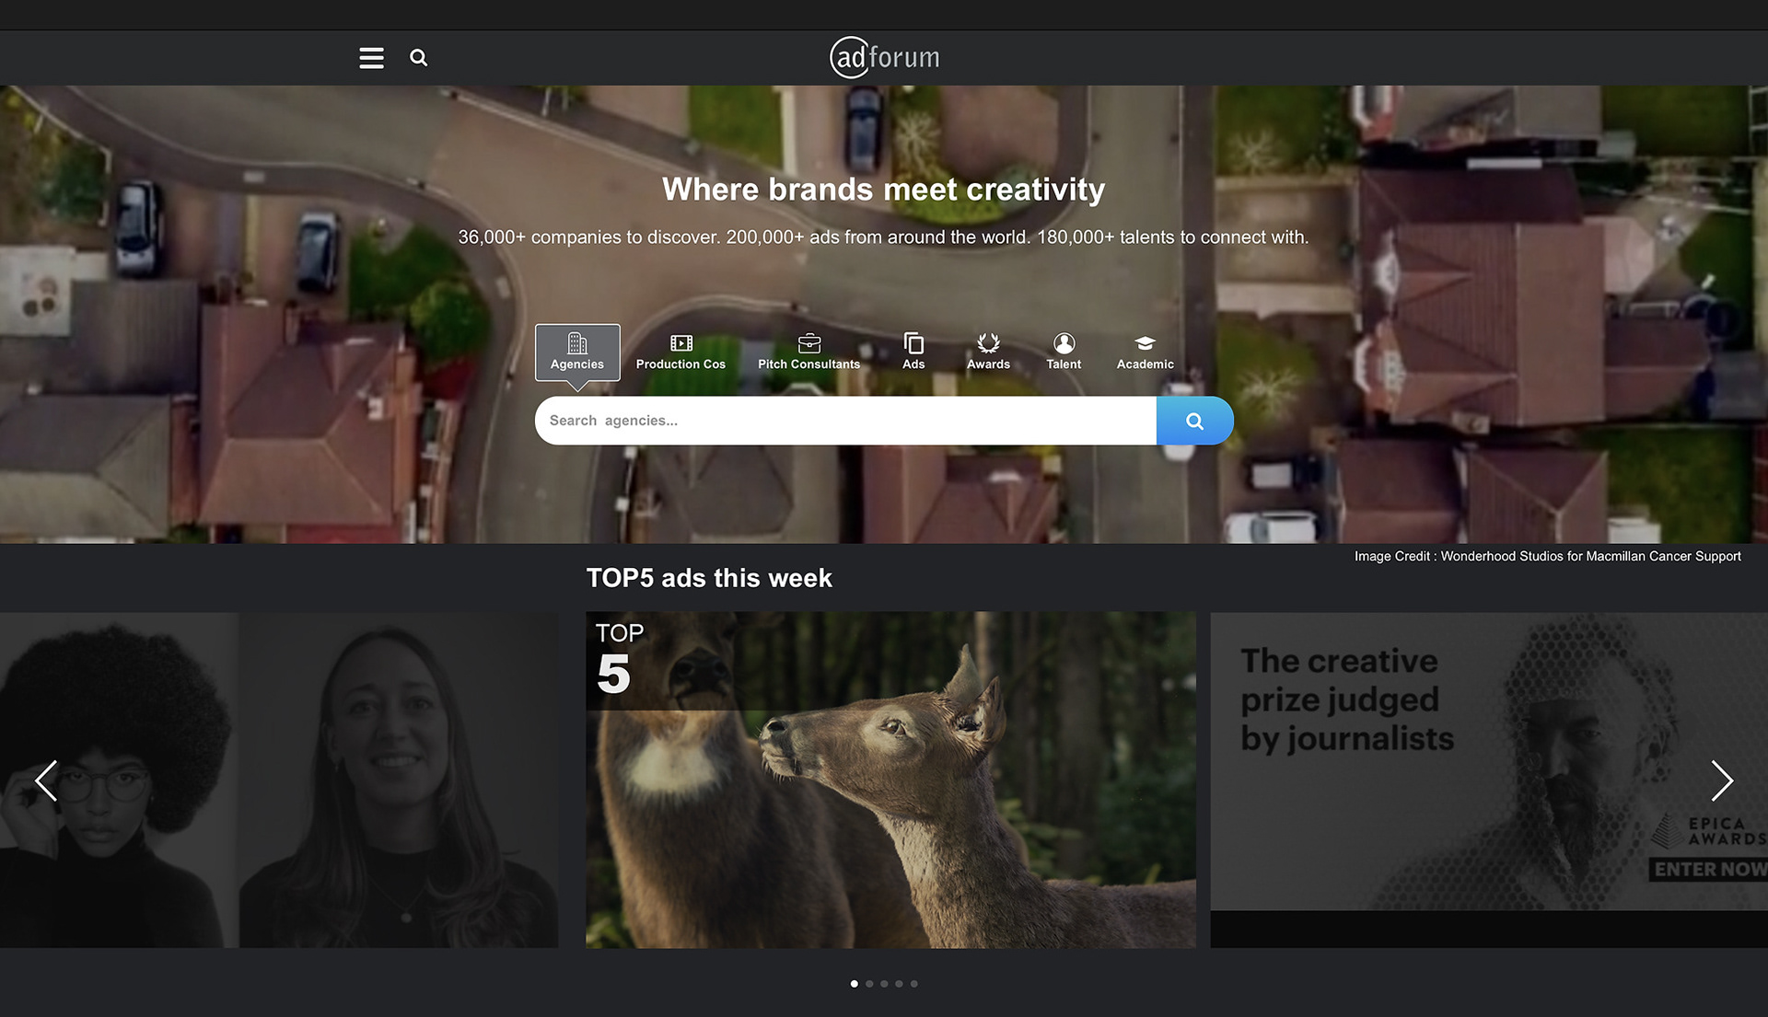The image size is (1768, 1017).
Task: Select the Agencies search category
Action: (x=577, y=352)
